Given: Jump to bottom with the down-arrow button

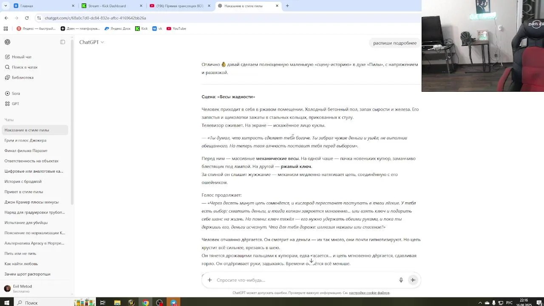Looking at the screenshot, I should [x=312, y=261].
